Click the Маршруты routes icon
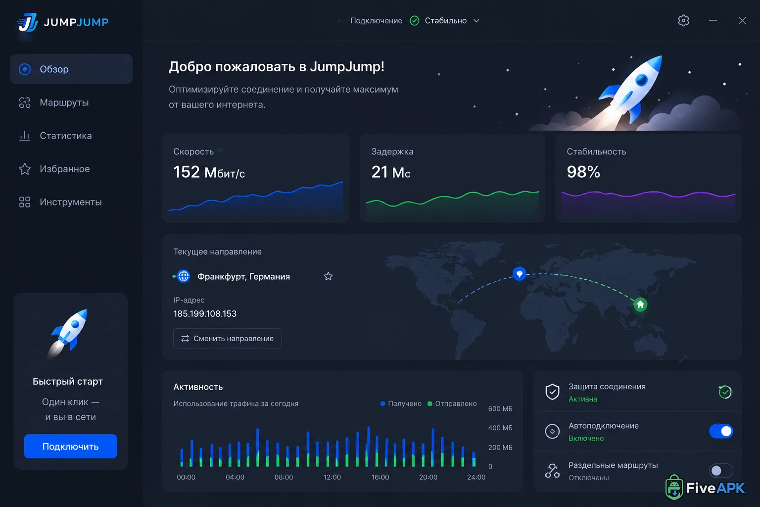Screen dimensions: 760x507 (25, 102)
